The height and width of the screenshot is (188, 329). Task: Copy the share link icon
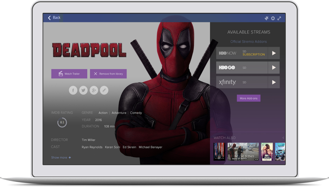[x=104, y=90]
